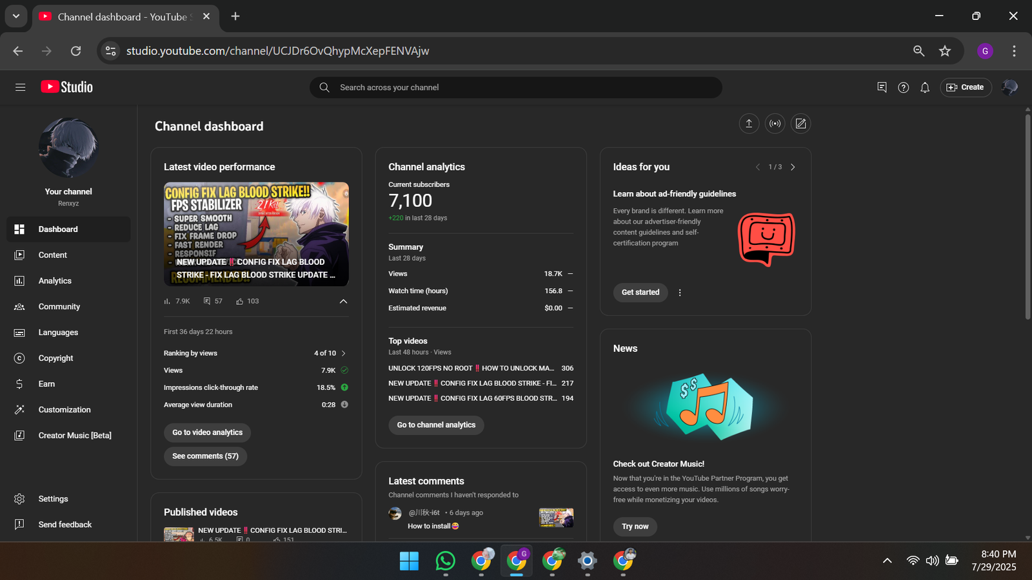Viewport: 1032px width, 580px height.
Task: Open Settings gear app in taskbar
Action: coord(587,561)
